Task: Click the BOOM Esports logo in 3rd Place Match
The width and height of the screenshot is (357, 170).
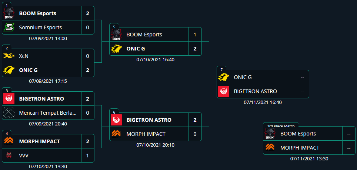Action: 270,134
